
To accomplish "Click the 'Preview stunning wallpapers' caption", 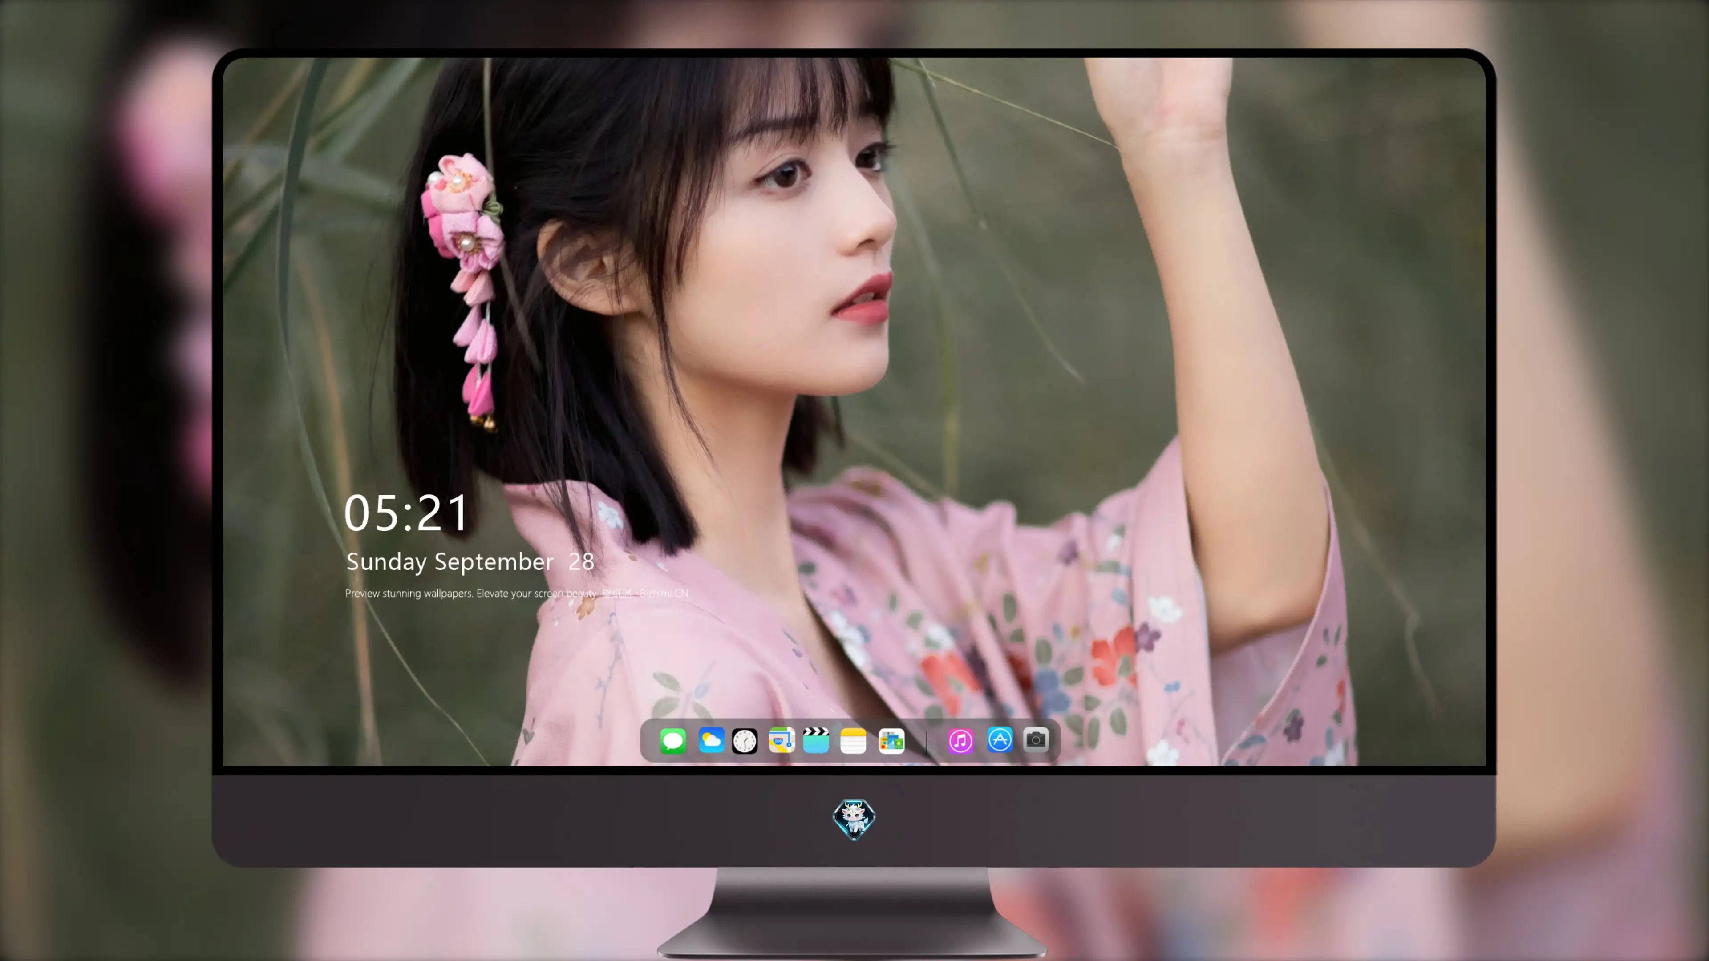I will pos(517,593).
